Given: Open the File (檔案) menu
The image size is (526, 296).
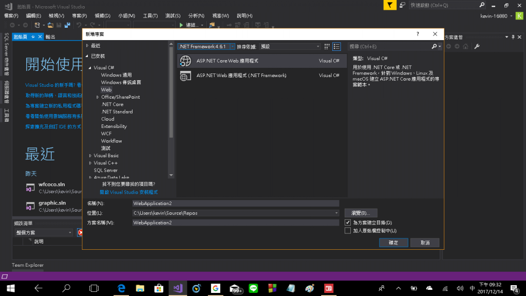Looking at the screenshot, I should 11,16.
